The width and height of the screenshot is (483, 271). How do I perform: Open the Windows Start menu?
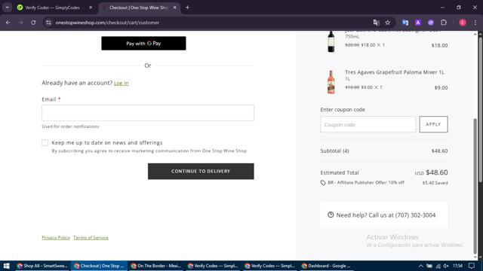pos(7,266)
